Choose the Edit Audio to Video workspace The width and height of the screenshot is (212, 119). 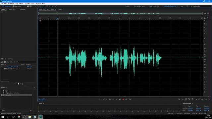(139, 6)
